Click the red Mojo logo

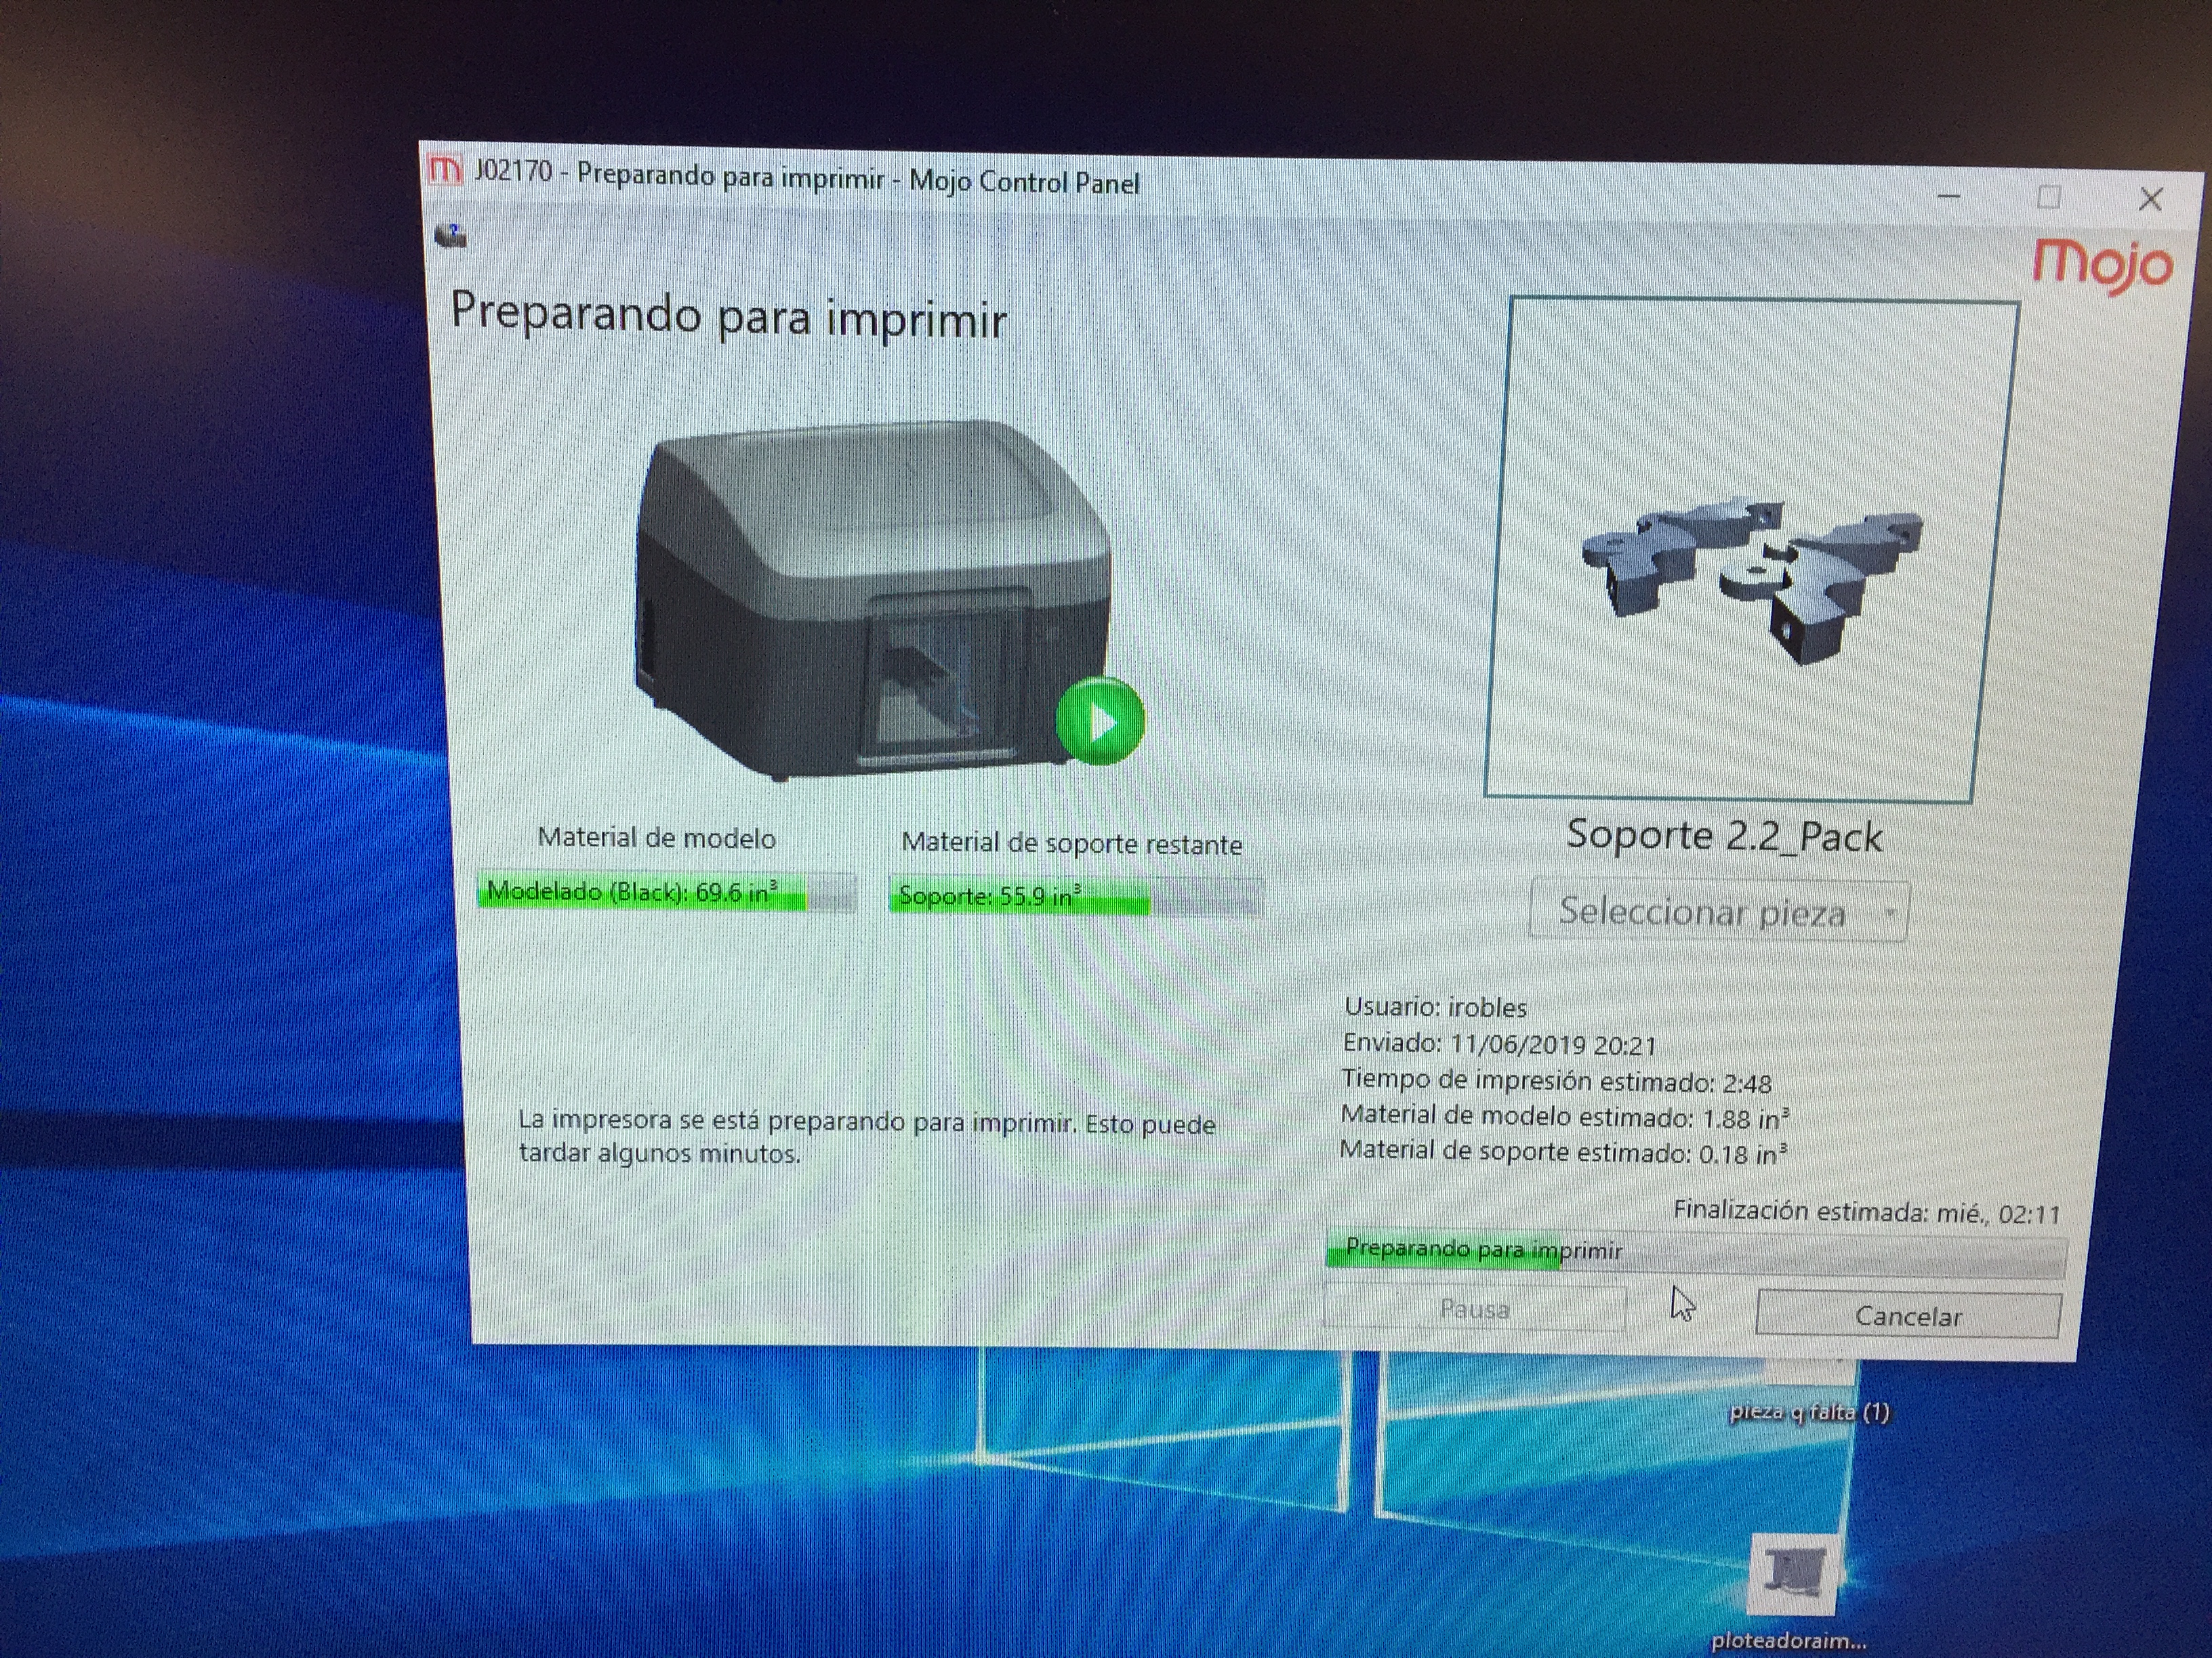point(2102,267)
